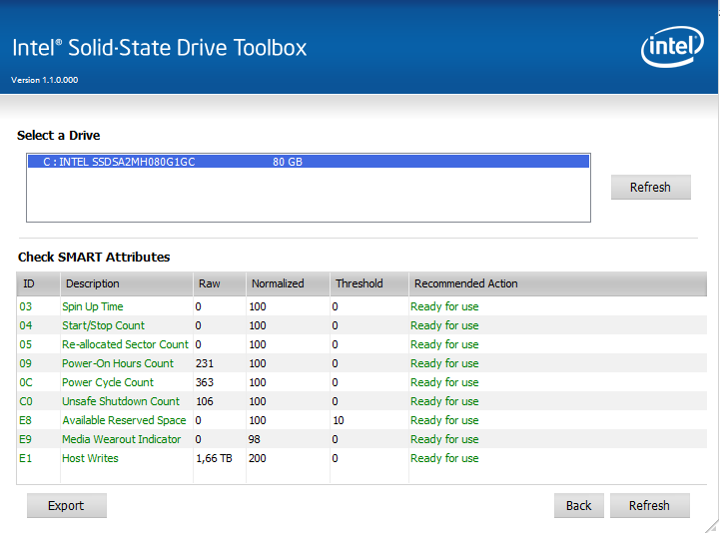This screenshot has width=720, height=533.
Task: Sort by the Raw column header
Action: [220, 283]
